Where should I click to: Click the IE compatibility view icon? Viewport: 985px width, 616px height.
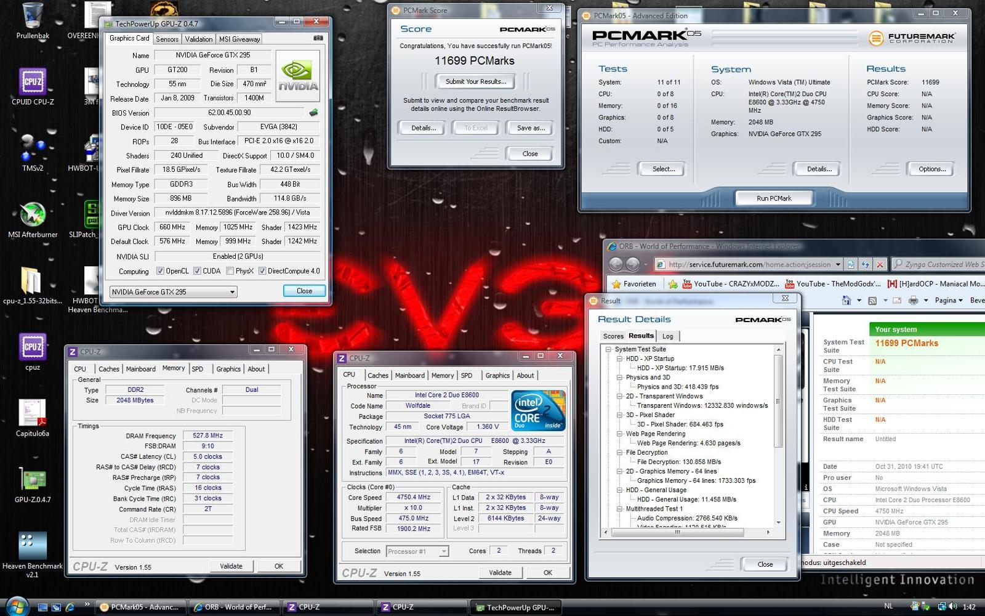(x=851, y=264)
